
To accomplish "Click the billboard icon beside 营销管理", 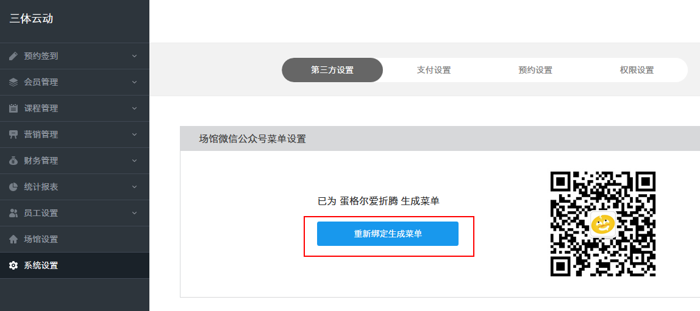I will 13,135.
